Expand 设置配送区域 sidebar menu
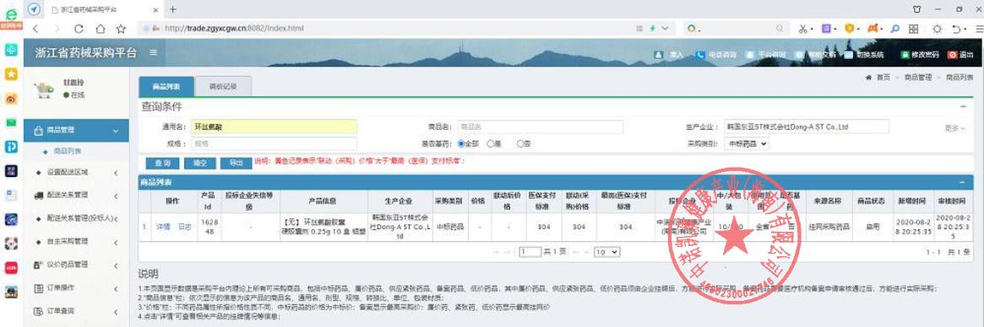Screen dimensions: 984x327 coord(76,172)
